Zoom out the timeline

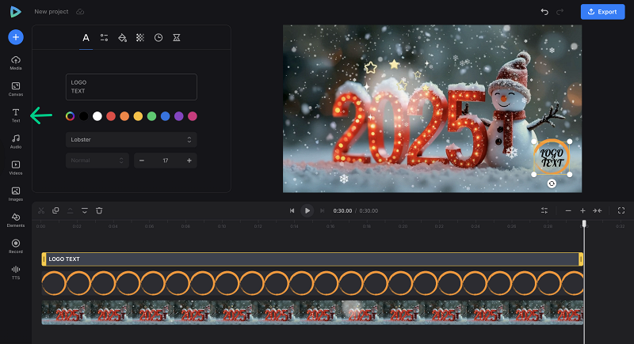pos(568,210)
